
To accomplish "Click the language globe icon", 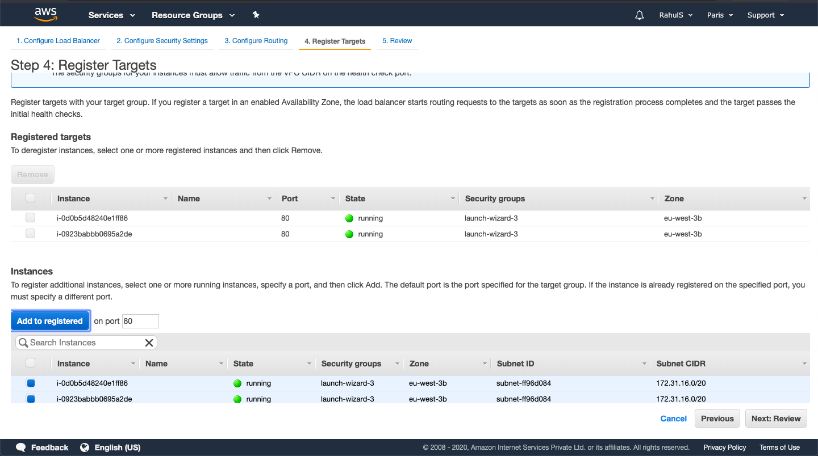I will tap(85, 447).
